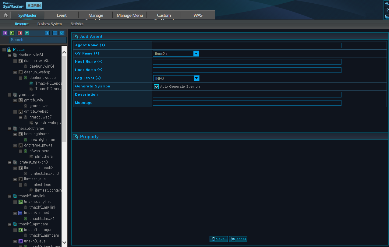
Task: Open the WAS menu tab
Action: (x=198, y=15)
